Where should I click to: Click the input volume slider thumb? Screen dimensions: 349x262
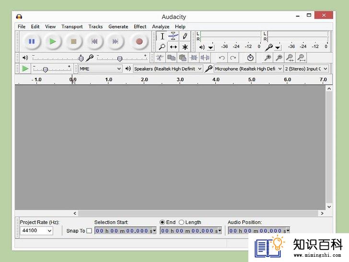pos(120,59)
